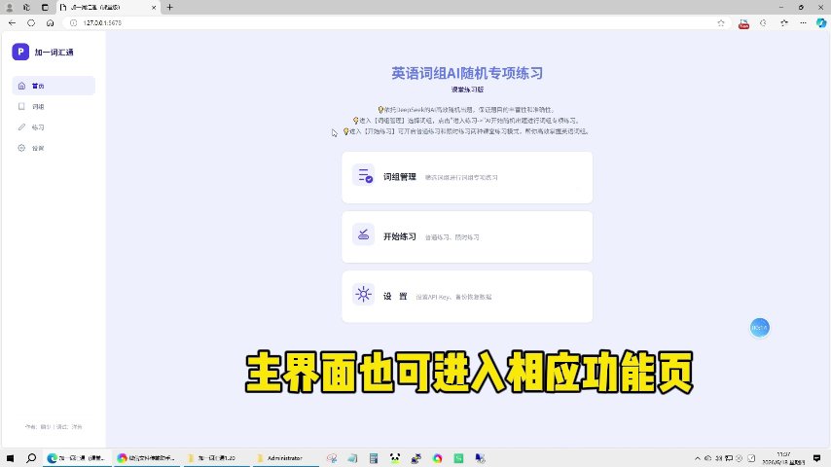Open the word groups sidebar item
The image size is (831, 467).
coord(54,107)
